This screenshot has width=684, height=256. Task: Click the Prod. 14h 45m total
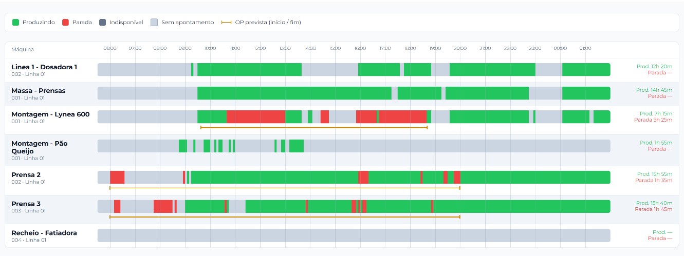pos(654,90)
